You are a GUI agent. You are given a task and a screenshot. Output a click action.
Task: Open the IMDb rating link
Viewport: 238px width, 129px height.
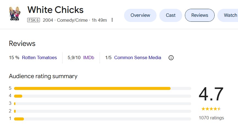tap(89, 58)
